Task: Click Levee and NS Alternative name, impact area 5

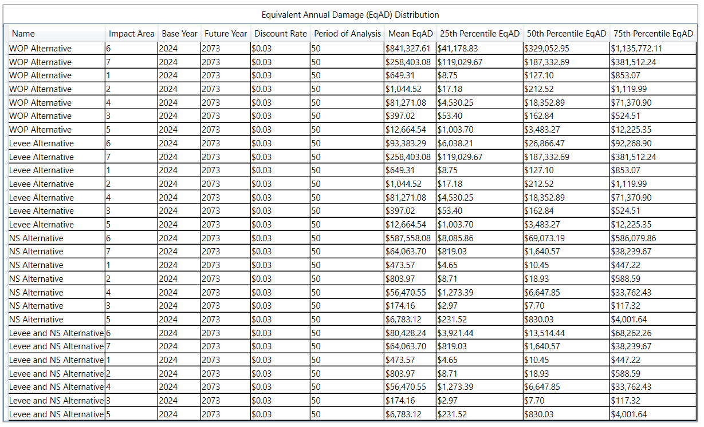Action: (x=56, y=414)
